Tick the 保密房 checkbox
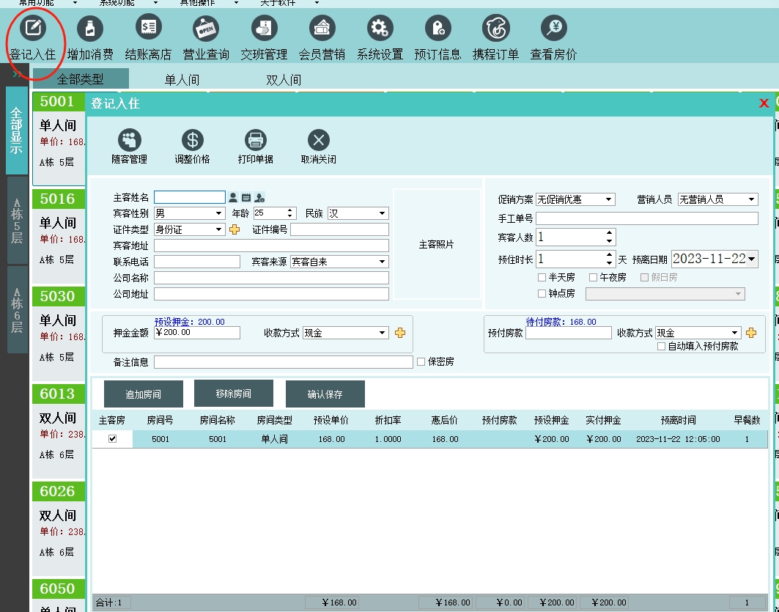 pyautogui.click(x=421, y=362)
